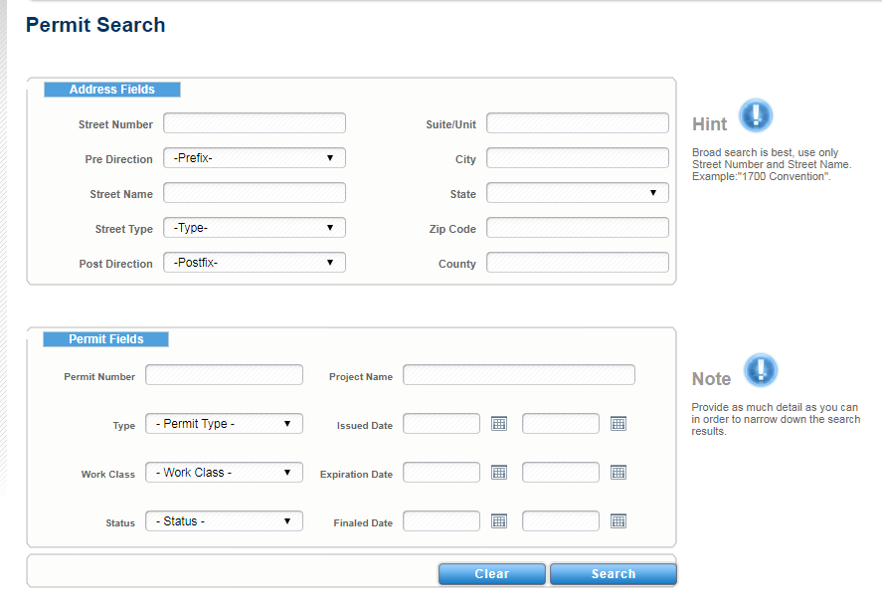Image resolution: width=882 pixels, height=611 pixels.
Task: Select the Permit Type dropdown
Action: [224, 424]
